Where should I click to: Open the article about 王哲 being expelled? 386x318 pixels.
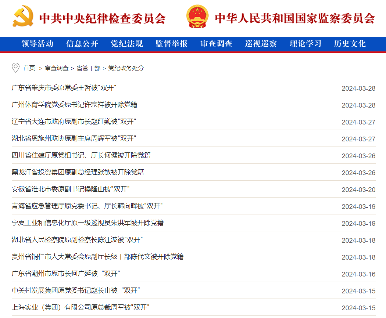pos(64,88)
